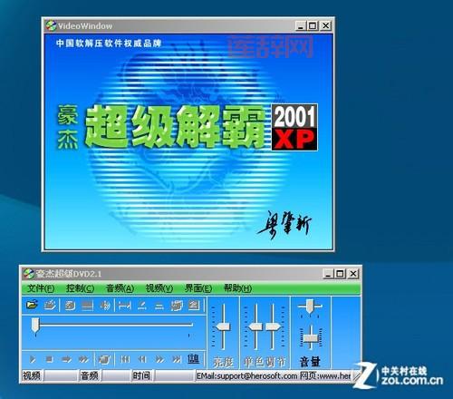Skip to next track with forward-bar button
The width and height of the screenshot is (453, 399).
pos(177,359)
